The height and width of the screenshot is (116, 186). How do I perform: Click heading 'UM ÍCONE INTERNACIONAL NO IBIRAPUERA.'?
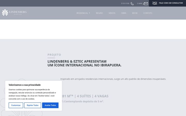[x=84, y=65]
